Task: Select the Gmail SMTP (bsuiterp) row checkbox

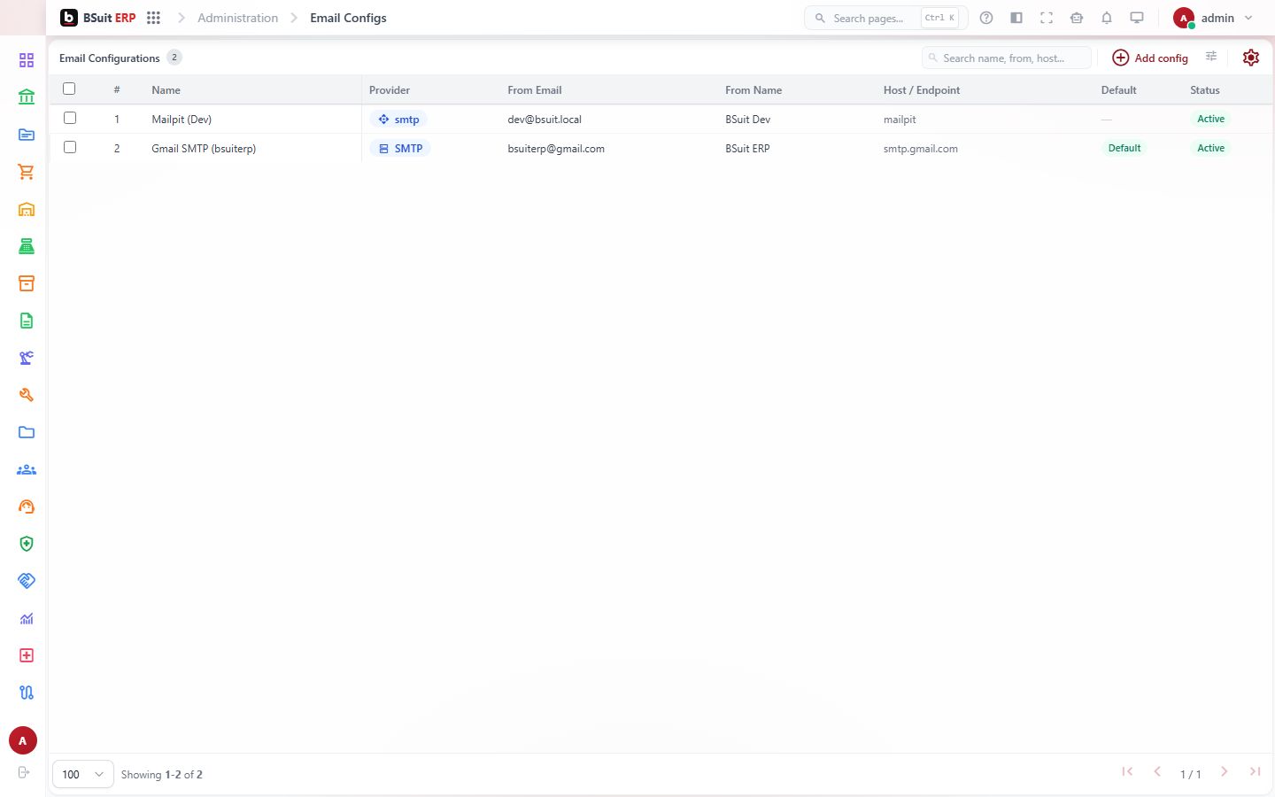Action: (70, 147)
